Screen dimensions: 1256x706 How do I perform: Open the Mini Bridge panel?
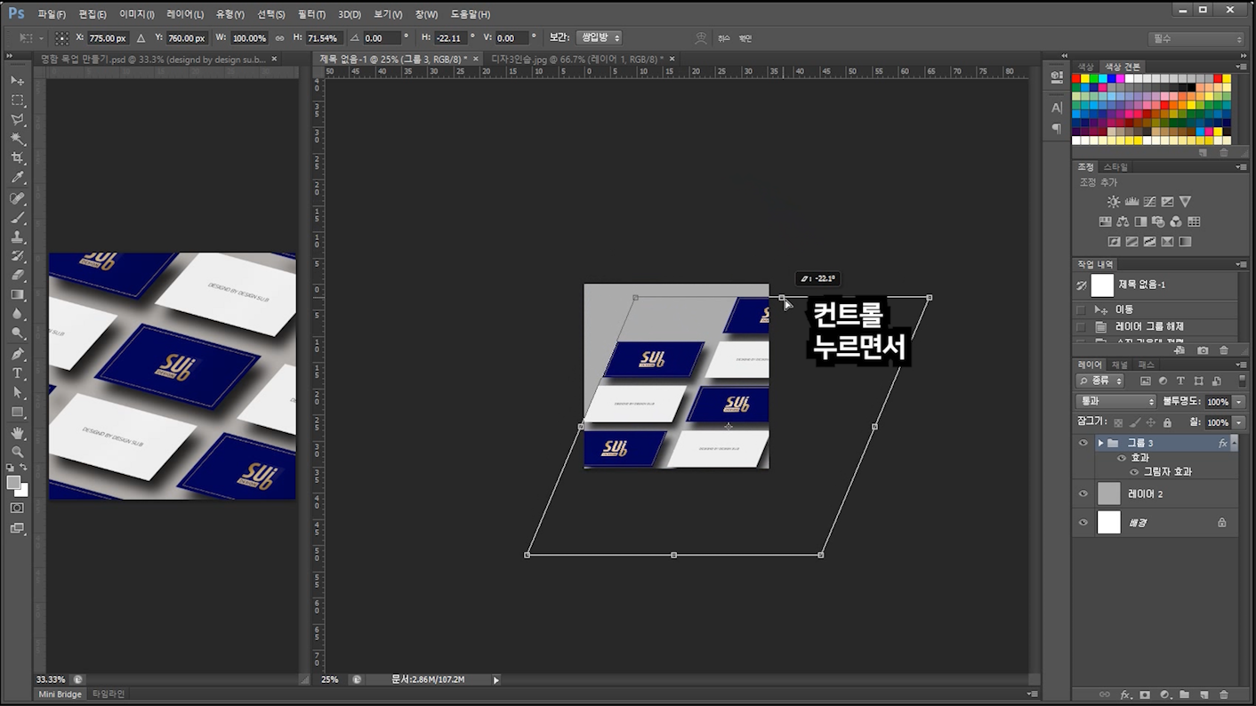[60, 694]
